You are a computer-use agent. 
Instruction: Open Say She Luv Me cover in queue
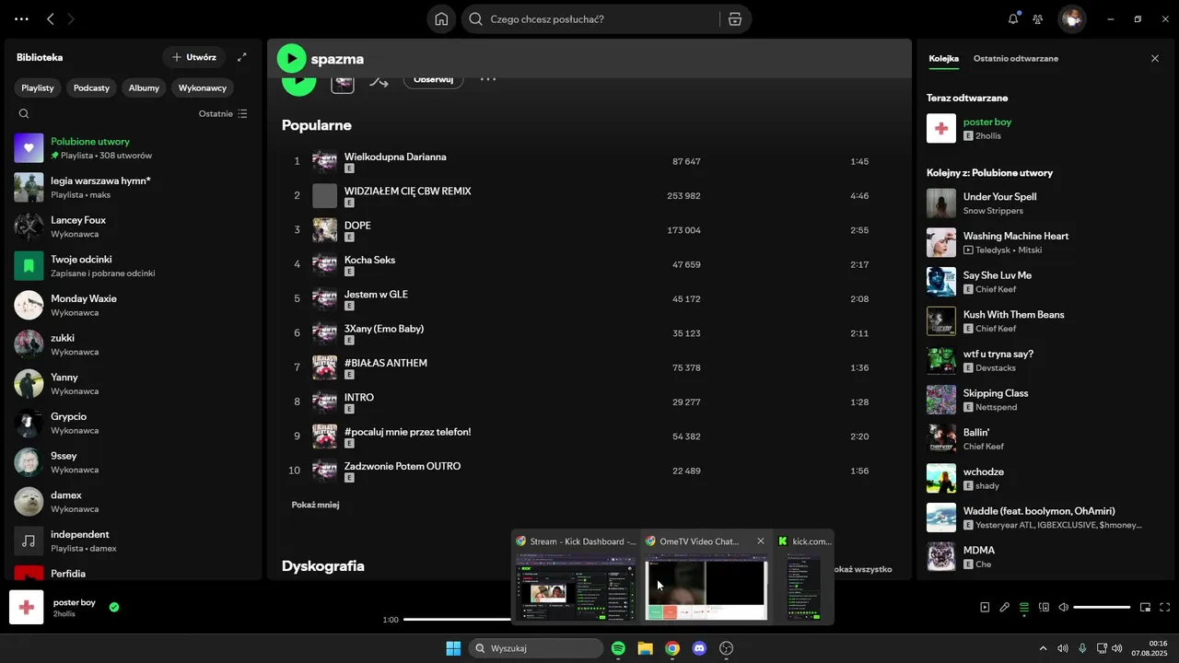941,282
